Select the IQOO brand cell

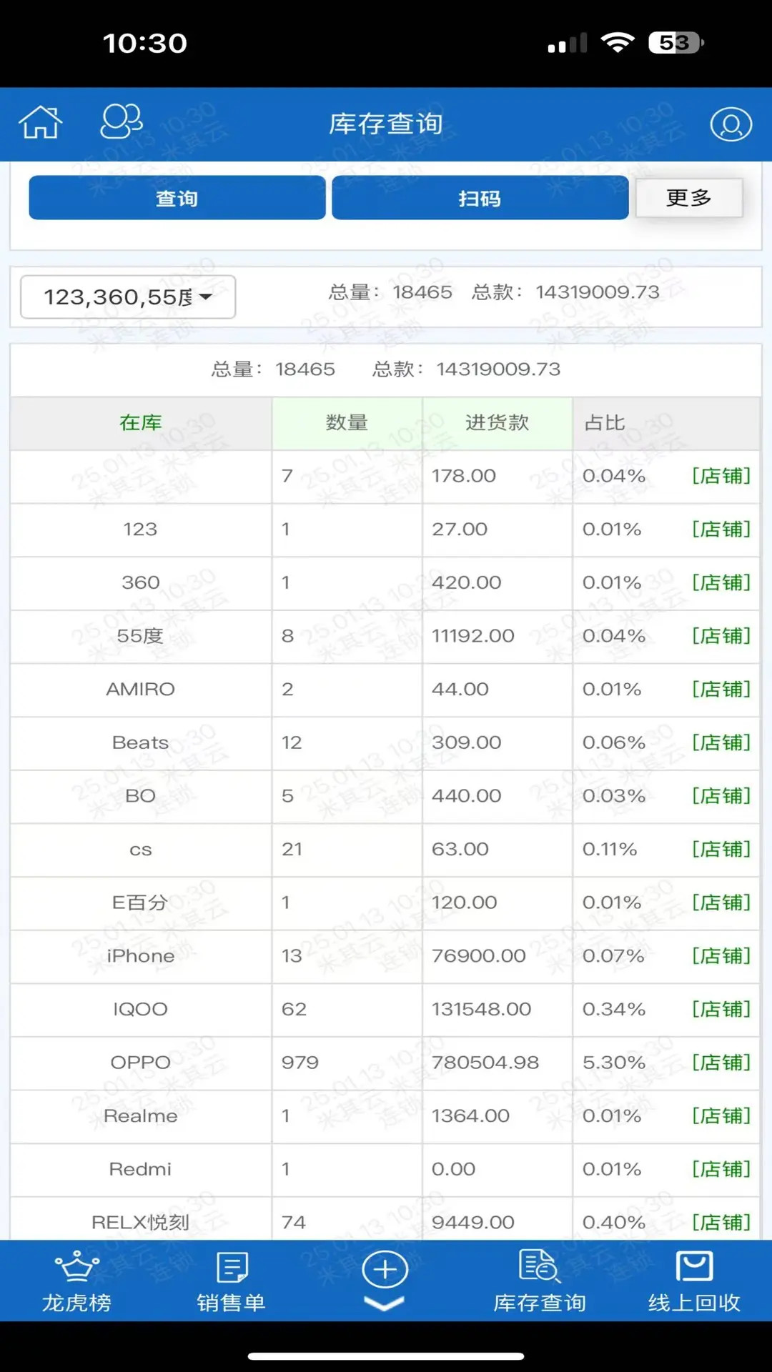(x=141, y=1010)
